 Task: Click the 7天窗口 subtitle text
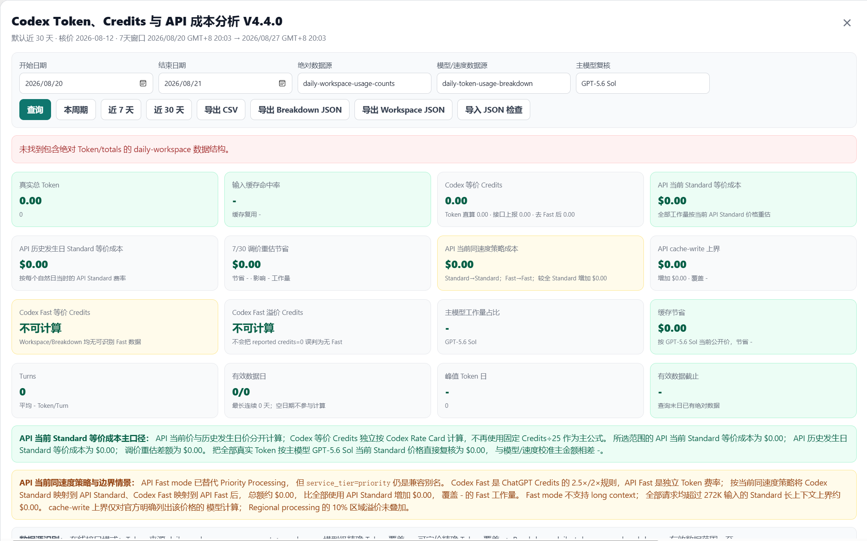[x=223, y=38]
